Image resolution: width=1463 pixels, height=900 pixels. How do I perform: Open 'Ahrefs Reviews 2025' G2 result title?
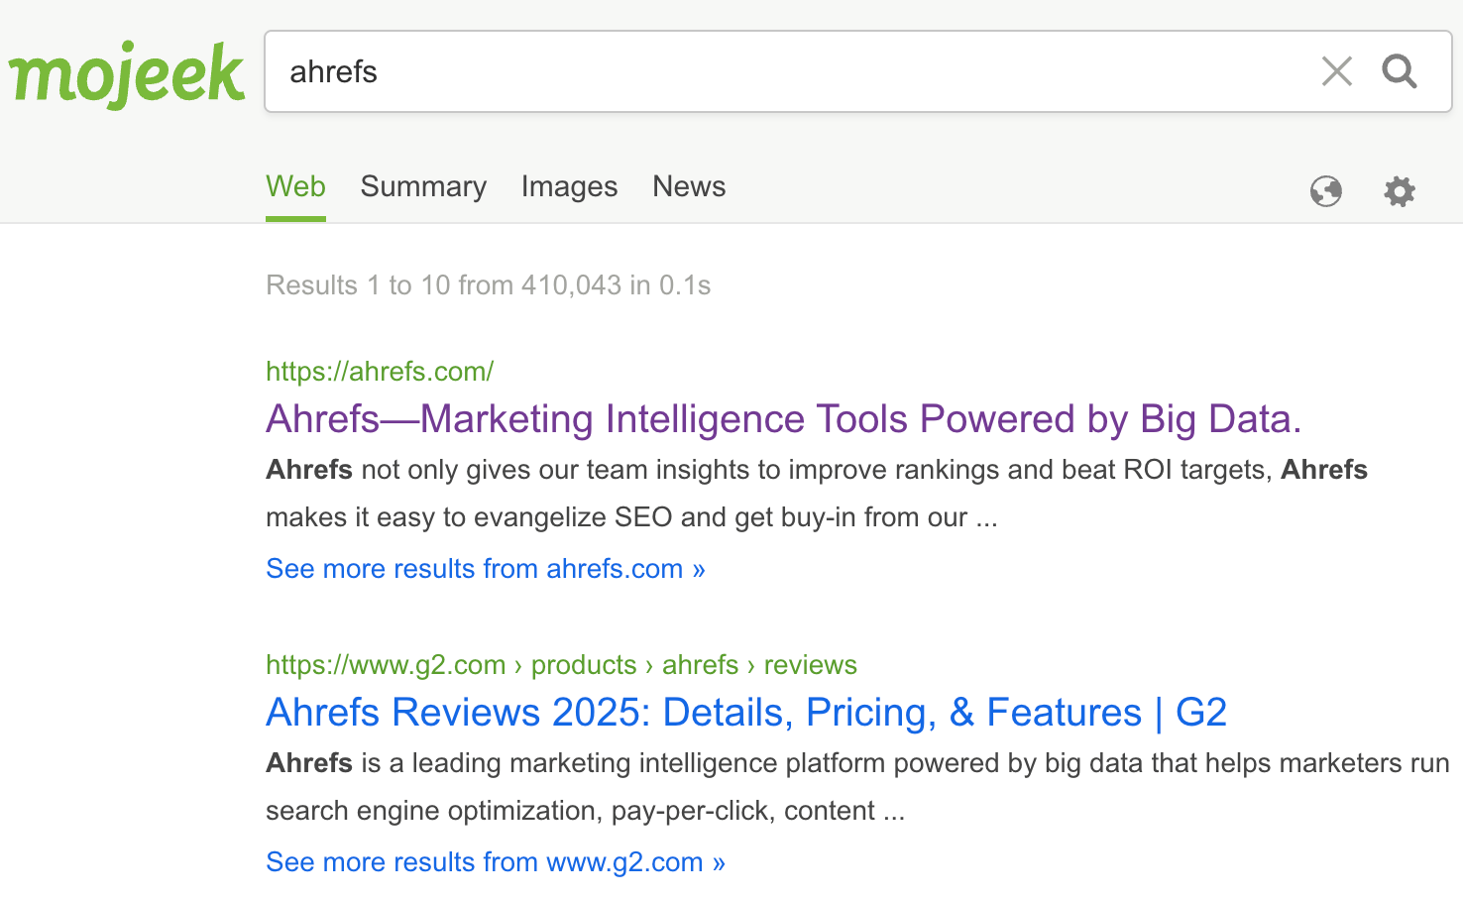click(746, 713)
